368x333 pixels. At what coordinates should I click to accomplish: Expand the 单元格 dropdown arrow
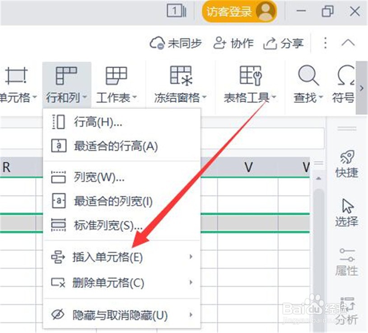coord(35,97)
